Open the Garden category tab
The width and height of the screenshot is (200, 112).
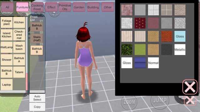click(x=79, y=7)
